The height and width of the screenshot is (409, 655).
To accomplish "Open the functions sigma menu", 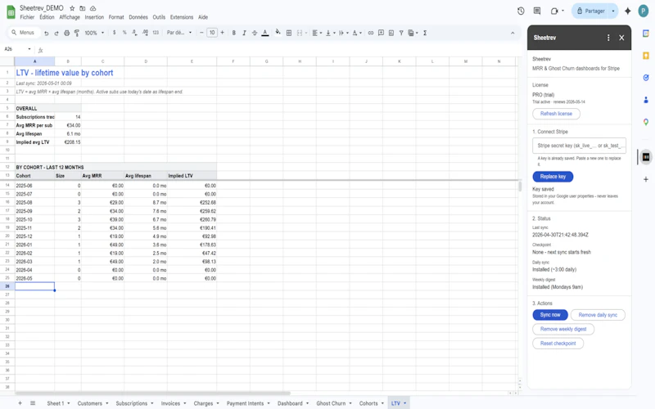I will [x=425, y=33].
